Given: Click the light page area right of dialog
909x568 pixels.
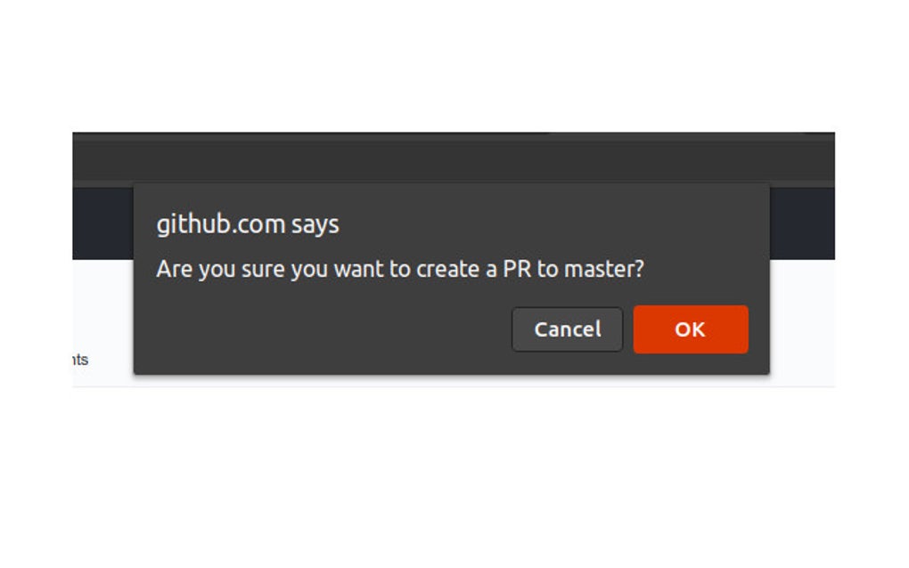Looking at the screenshot, I should (x=802, y=322).
